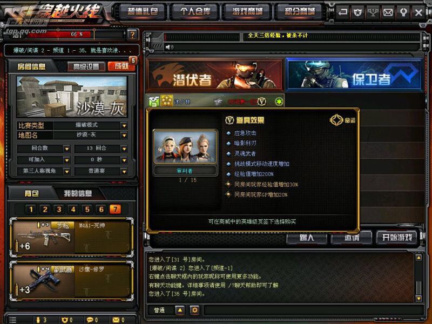
Task: Select backpack slot number 5
Action: pos(87,210)
